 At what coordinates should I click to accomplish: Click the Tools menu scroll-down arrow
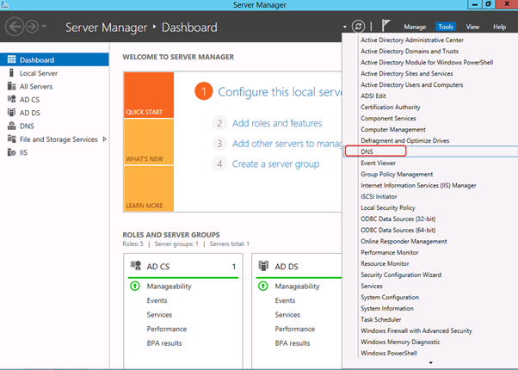coord(430,362)
